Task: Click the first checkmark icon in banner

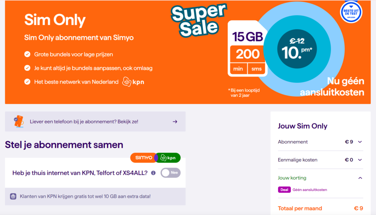Action: pyautogui.click(x=27, y=55)
